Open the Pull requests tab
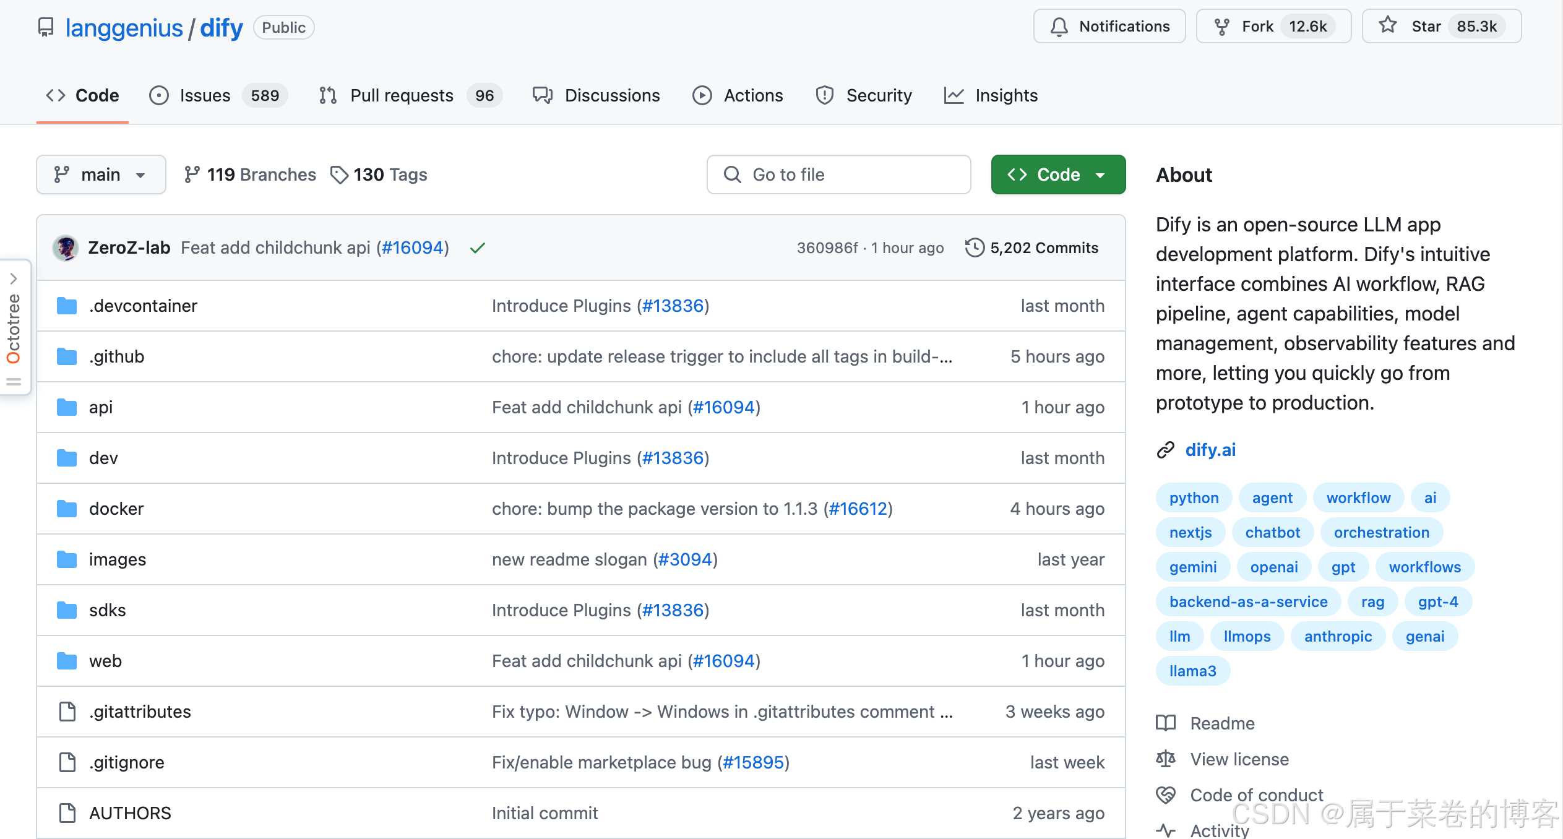 [401, 95]
